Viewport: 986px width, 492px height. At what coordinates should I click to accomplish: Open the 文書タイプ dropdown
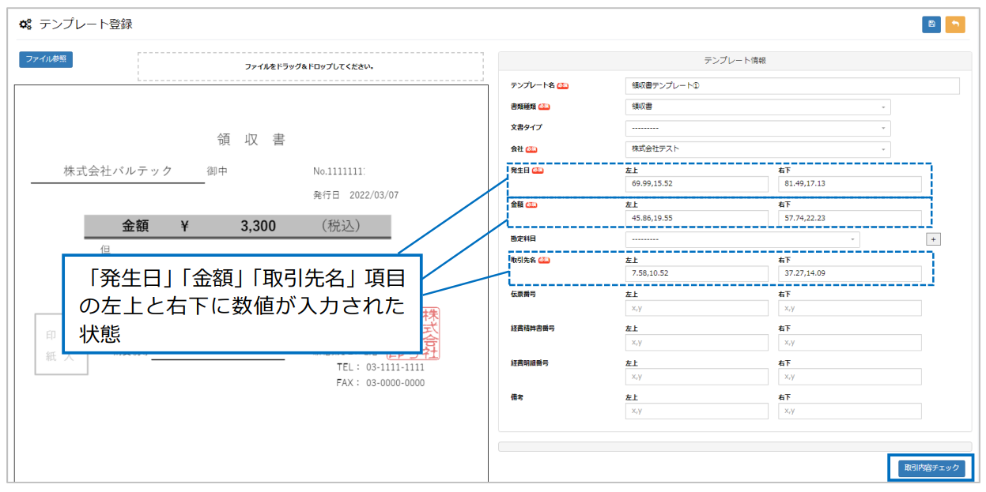tap(757, 128)
